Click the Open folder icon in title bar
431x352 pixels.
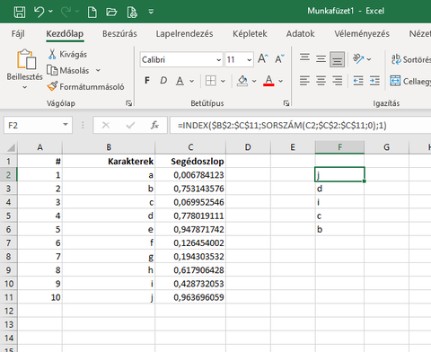[x=111, y=13]
